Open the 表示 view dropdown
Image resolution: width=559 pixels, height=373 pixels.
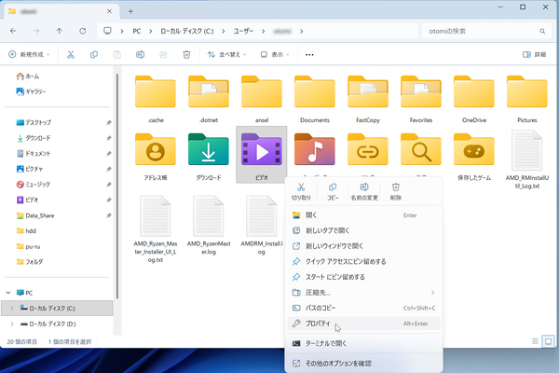point(275,55)
